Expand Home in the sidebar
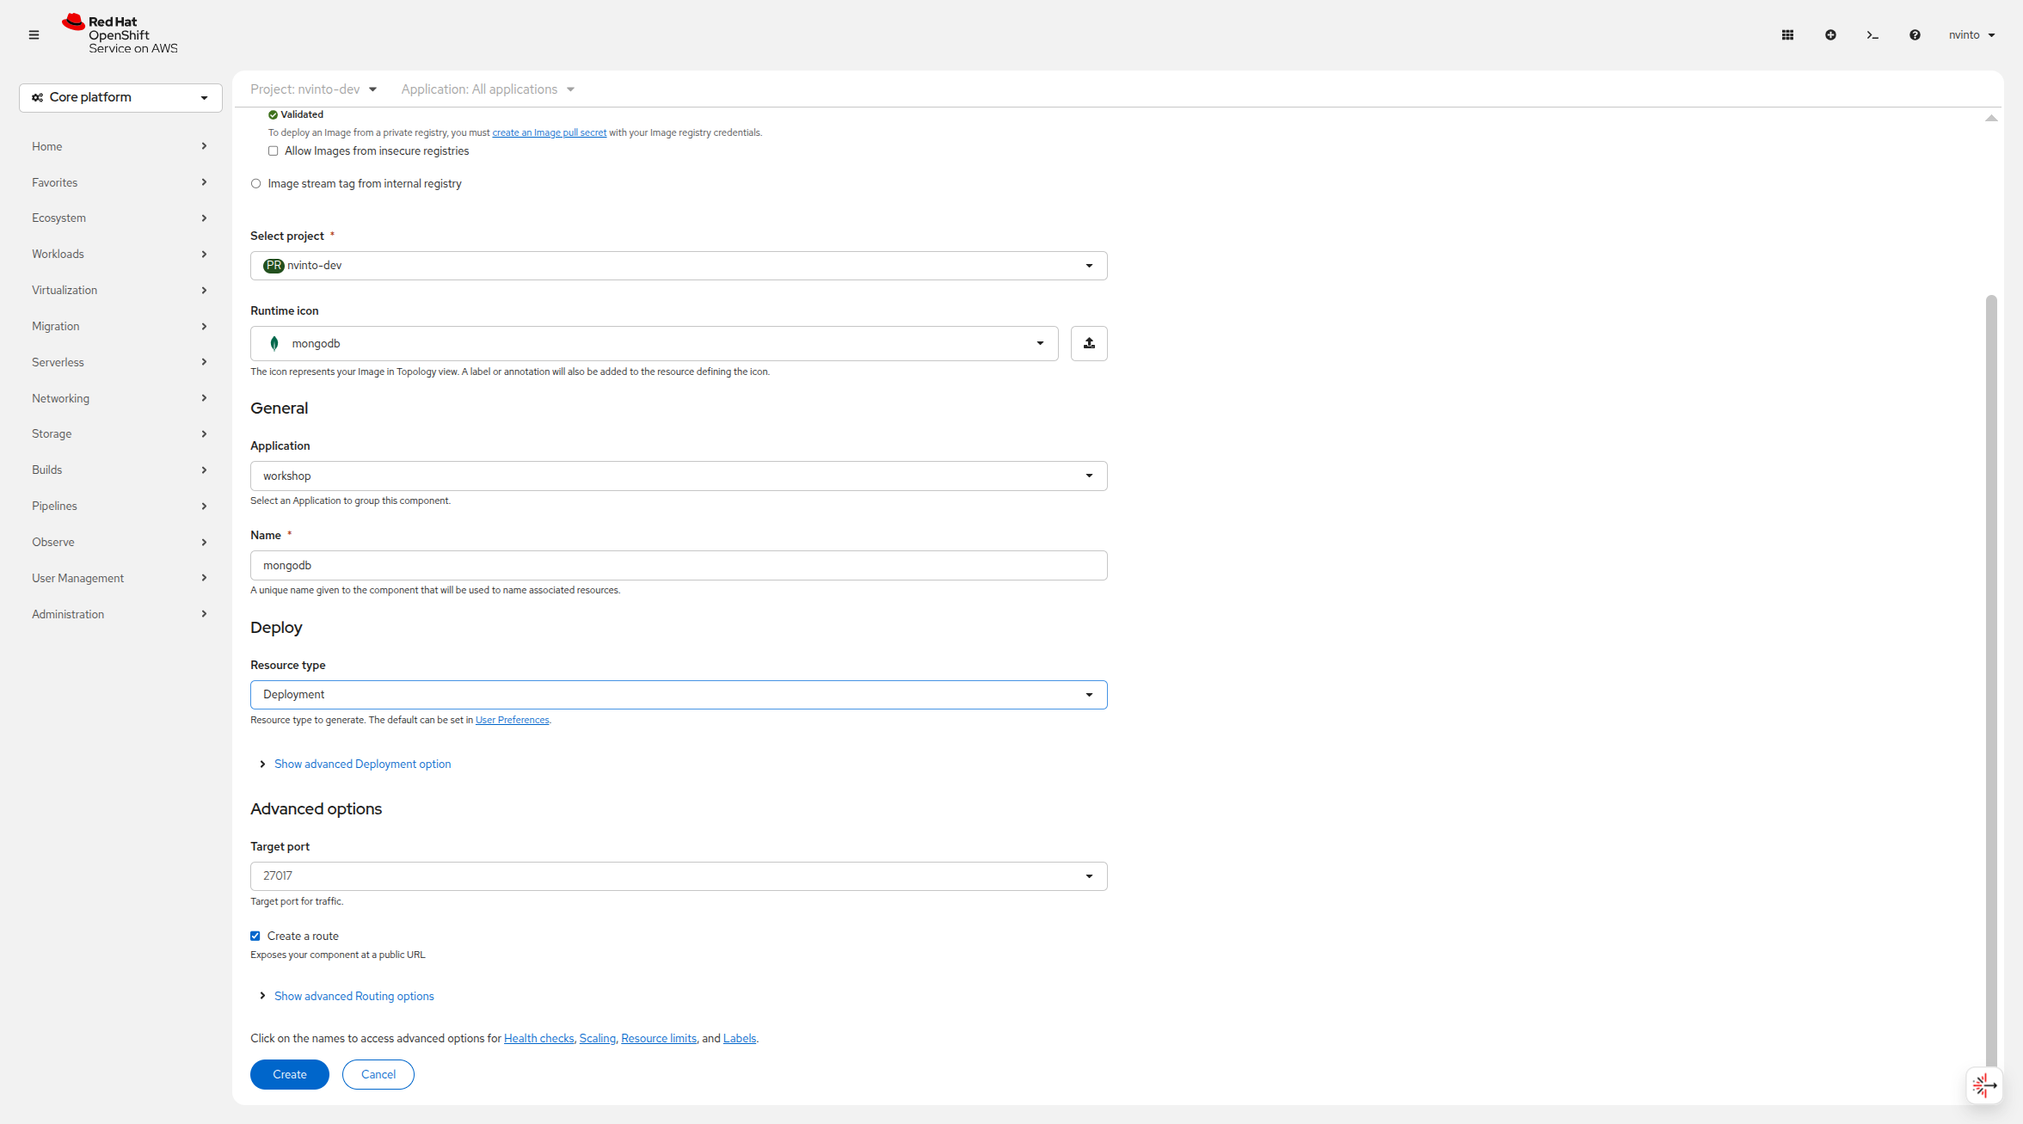Screen dimensions: 2023x1124 120,146
